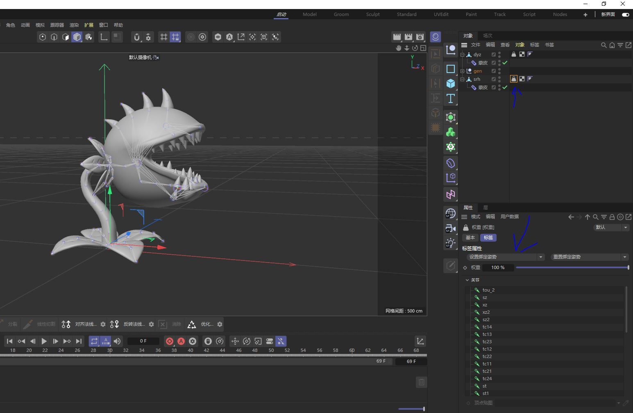Screen dimensions: 633x413
Task: Open the 层 Layers tab
Action: 486,208
